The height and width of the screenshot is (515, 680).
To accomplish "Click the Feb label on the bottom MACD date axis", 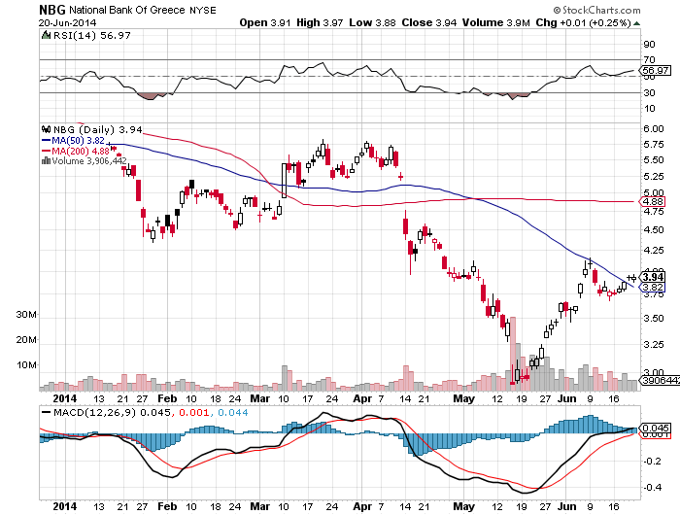I will [x=167, y=506].
